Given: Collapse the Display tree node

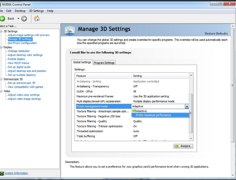Looking at the screenshot, I should [x=1, y=47].
